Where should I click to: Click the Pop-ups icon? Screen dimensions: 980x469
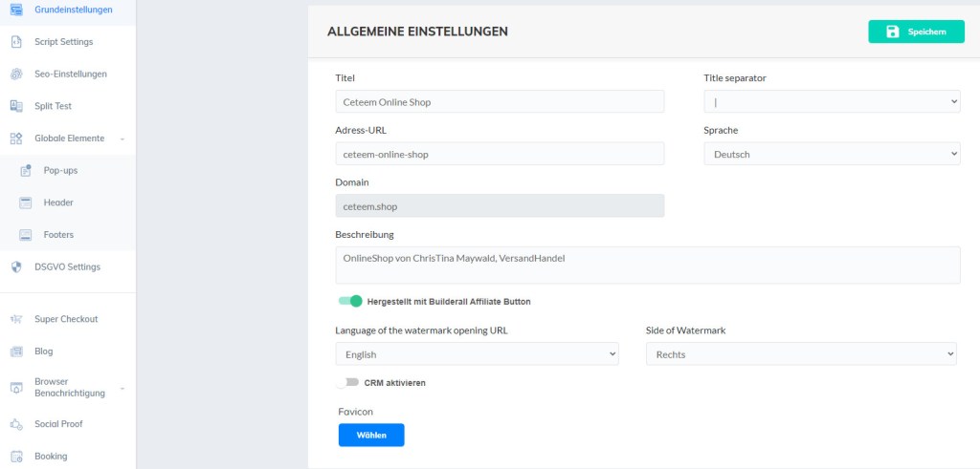tap(26, 170)
